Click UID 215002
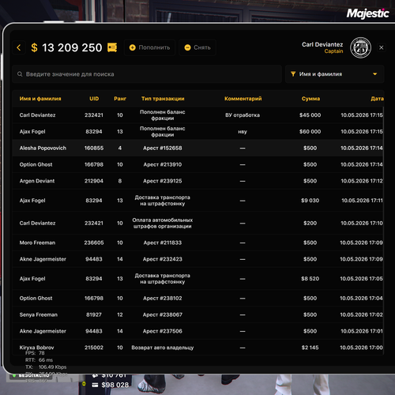The height and width of the screenshot is (395, 395). 94,348
